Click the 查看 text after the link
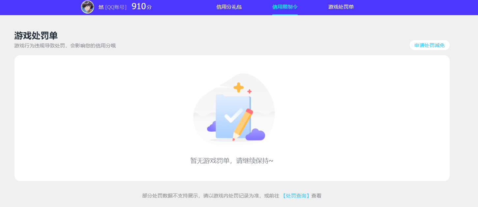Viewport: 478px width, 207px height. pyautogui.click(x=316, y=196)
